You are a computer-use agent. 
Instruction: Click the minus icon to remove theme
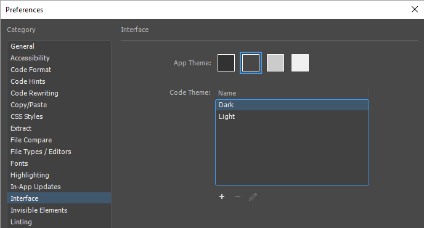coord(238,197)
